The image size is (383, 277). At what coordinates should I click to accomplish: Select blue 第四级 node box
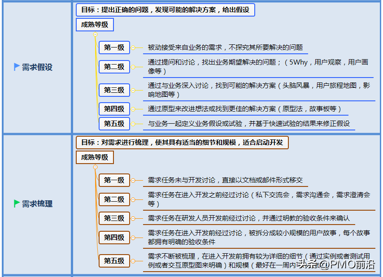(x=114, y=109)
